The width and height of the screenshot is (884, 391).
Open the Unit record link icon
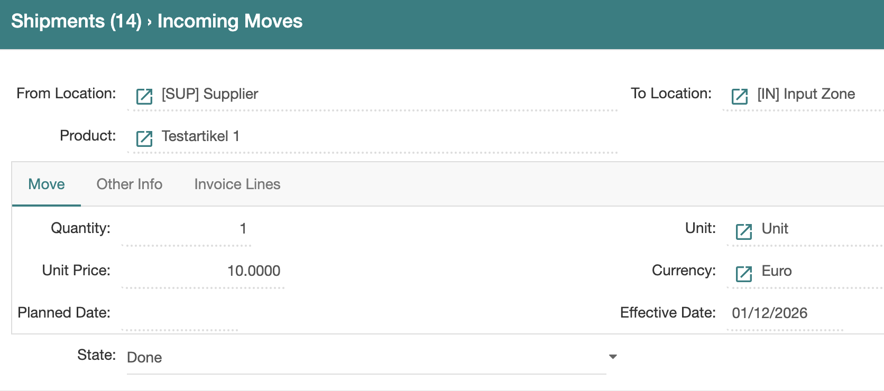744,231
